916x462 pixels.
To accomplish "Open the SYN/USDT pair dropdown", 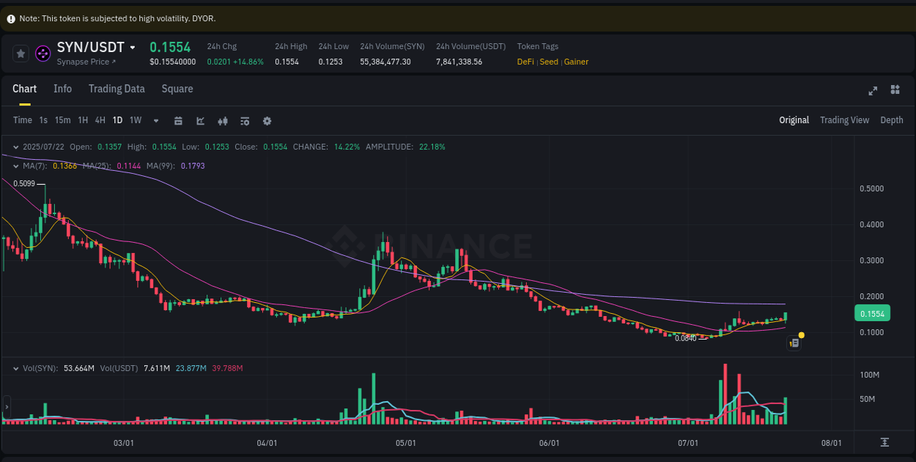I will coord(133,47).
